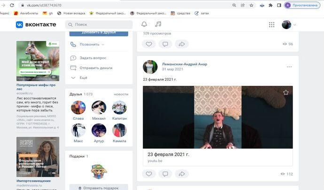Like the post with 96 views
Screen dimensions: 324x190
[149, 44]
